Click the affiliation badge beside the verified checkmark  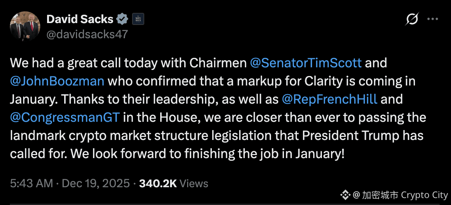coord(137,19)
